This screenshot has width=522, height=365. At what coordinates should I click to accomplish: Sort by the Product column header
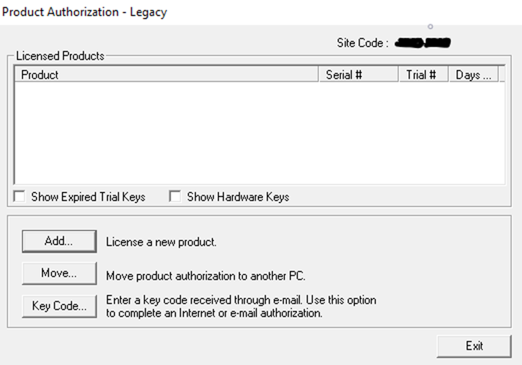pyautogui.click(x=166, y=74)
